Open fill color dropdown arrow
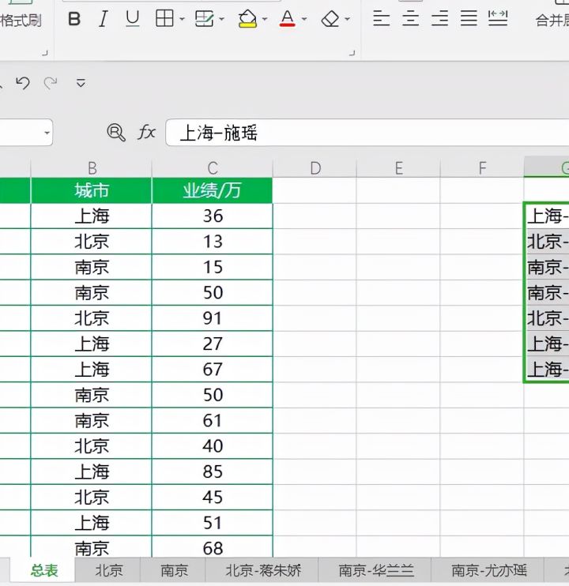The width and height of the screenshot is (569, 586). tap(265, 19)
